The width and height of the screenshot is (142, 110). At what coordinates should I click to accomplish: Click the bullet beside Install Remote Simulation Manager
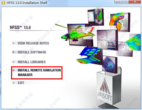point(13,70)
